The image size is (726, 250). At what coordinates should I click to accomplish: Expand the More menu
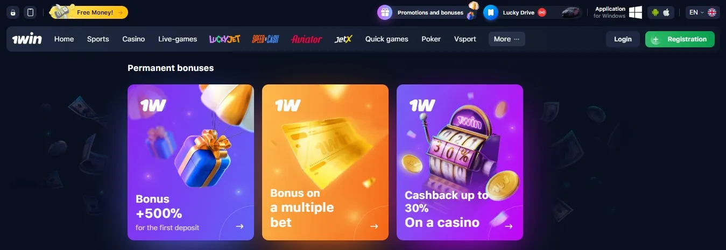click(507, 39)
